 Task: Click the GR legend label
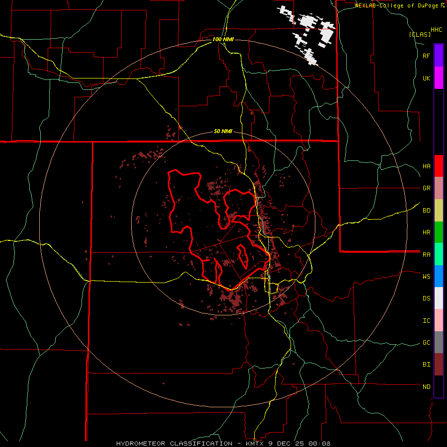point(426,188)
